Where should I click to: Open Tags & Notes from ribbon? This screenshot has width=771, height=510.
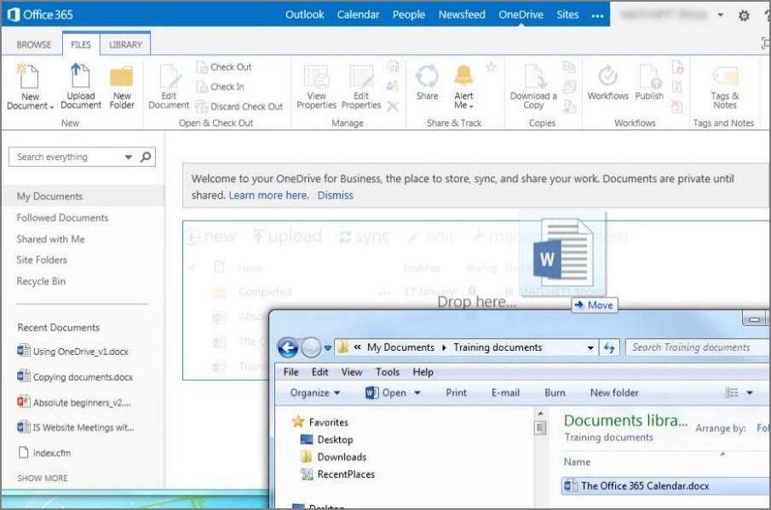(725, 88)
